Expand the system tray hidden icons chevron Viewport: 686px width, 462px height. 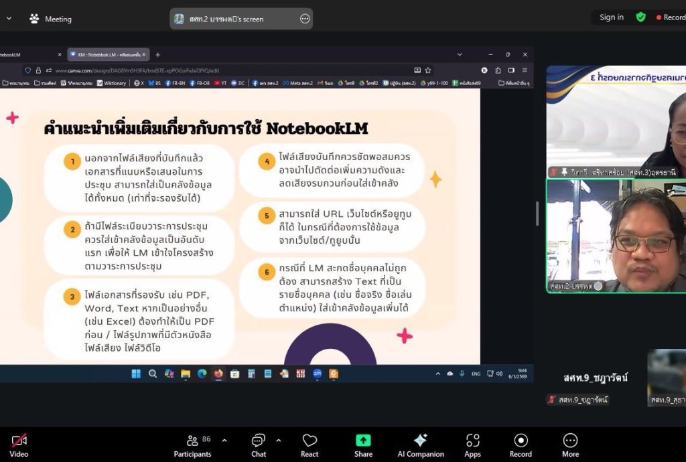(438, 374)
